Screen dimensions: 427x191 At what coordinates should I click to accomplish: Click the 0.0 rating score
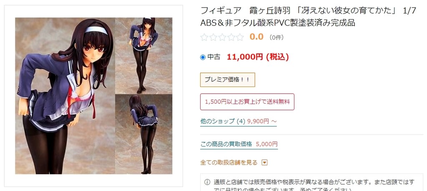(x=256, y=37)
